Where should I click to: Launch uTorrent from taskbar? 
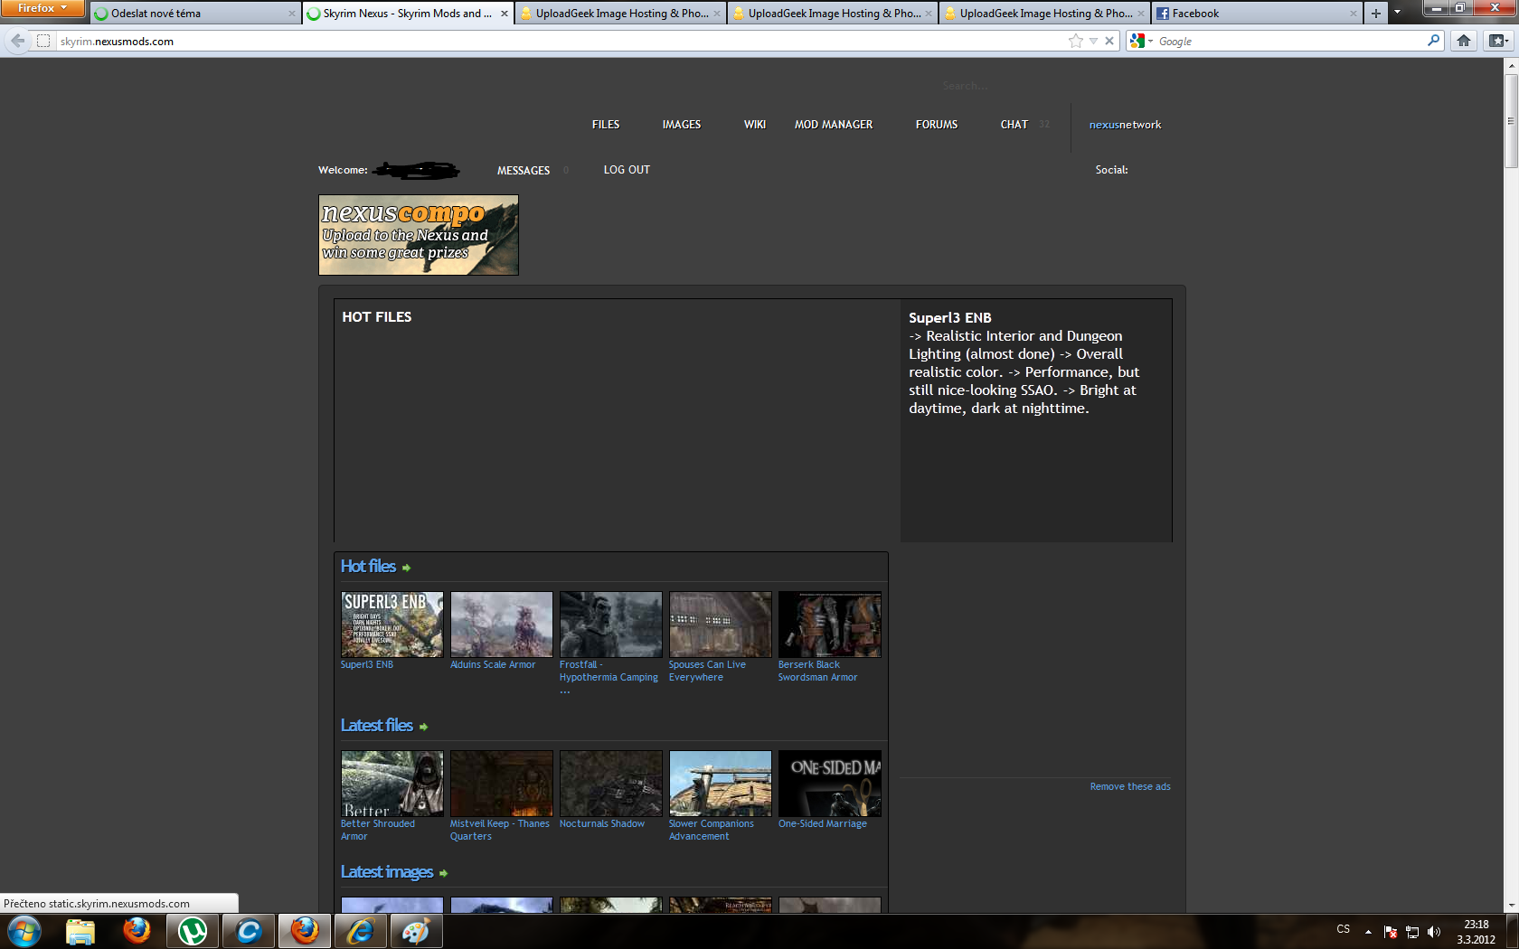click(x=193, y=931)
